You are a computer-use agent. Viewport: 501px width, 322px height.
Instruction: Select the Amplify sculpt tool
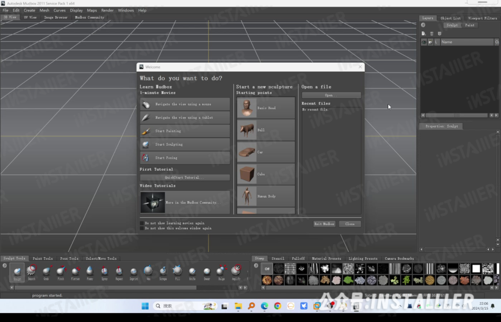[x=236, y=272]
